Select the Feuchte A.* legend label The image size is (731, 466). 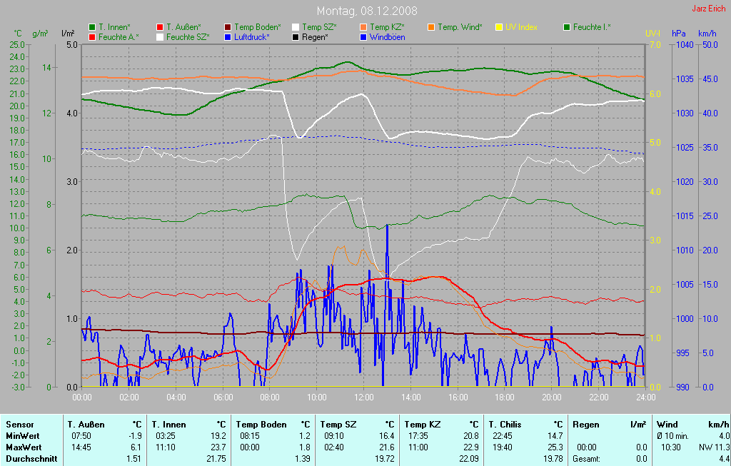pos(119,37)
